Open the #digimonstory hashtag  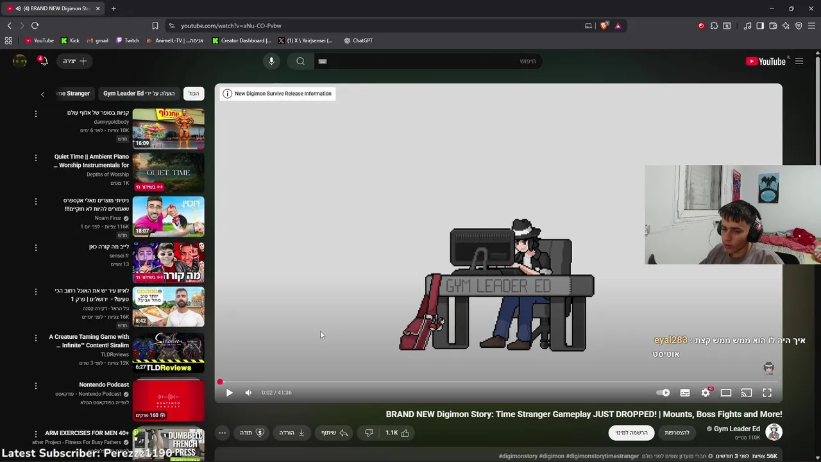tap(518, 456)
